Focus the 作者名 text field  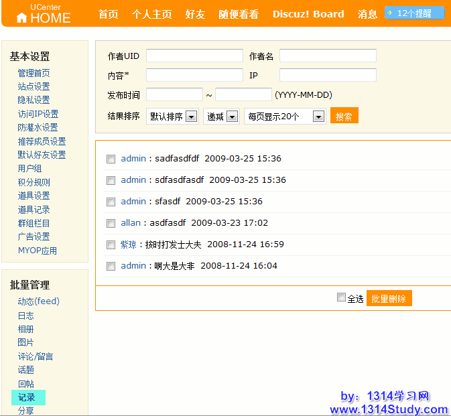point(328,56)
